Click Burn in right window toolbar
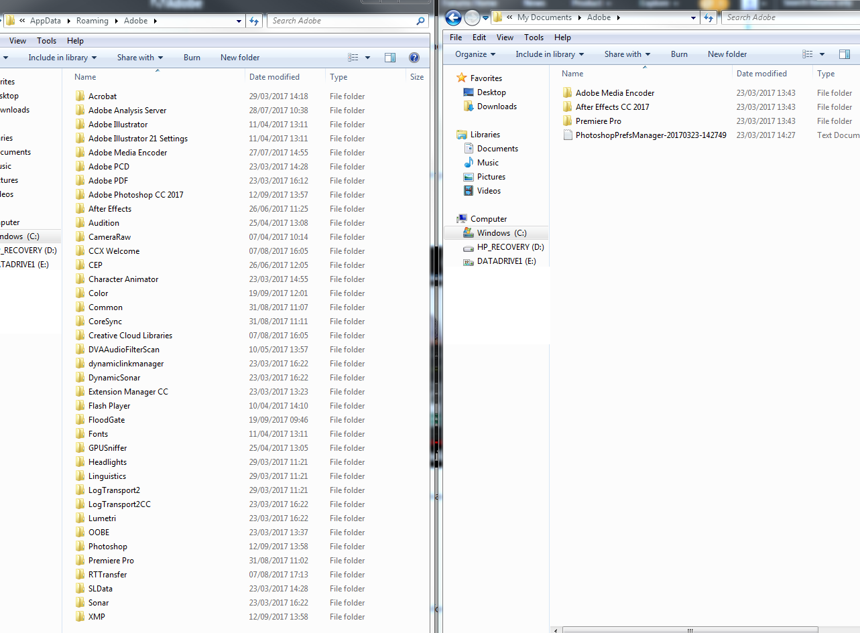Screen dimensions: 860x633 [679, 54]
